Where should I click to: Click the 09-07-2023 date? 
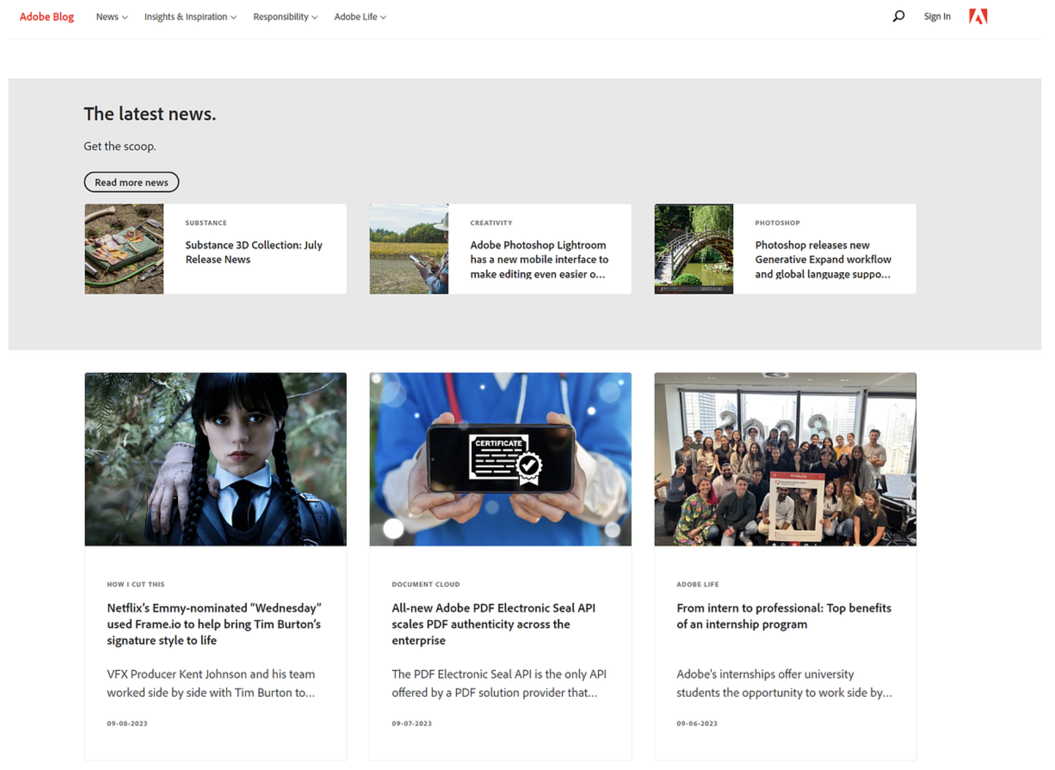[412, 723]
